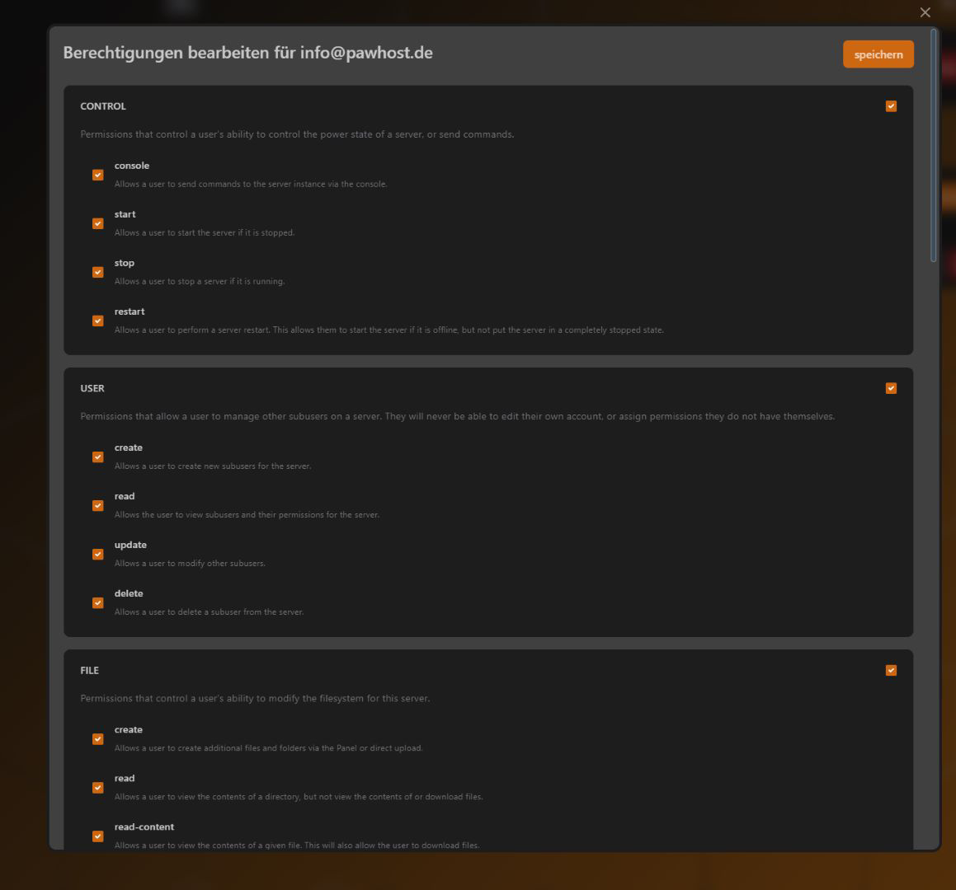The height and width of the screenshot is (890, 956).
Task: Toggle the USER update permission
Action: point(98,554)
